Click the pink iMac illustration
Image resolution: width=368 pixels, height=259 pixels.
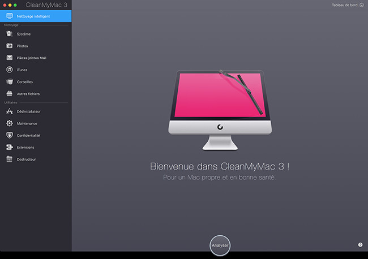point(220,110)
